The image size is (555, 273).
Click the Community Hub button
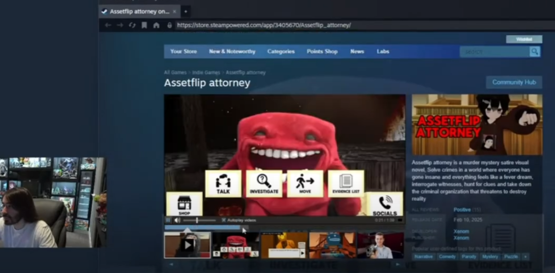click(514, 82)
